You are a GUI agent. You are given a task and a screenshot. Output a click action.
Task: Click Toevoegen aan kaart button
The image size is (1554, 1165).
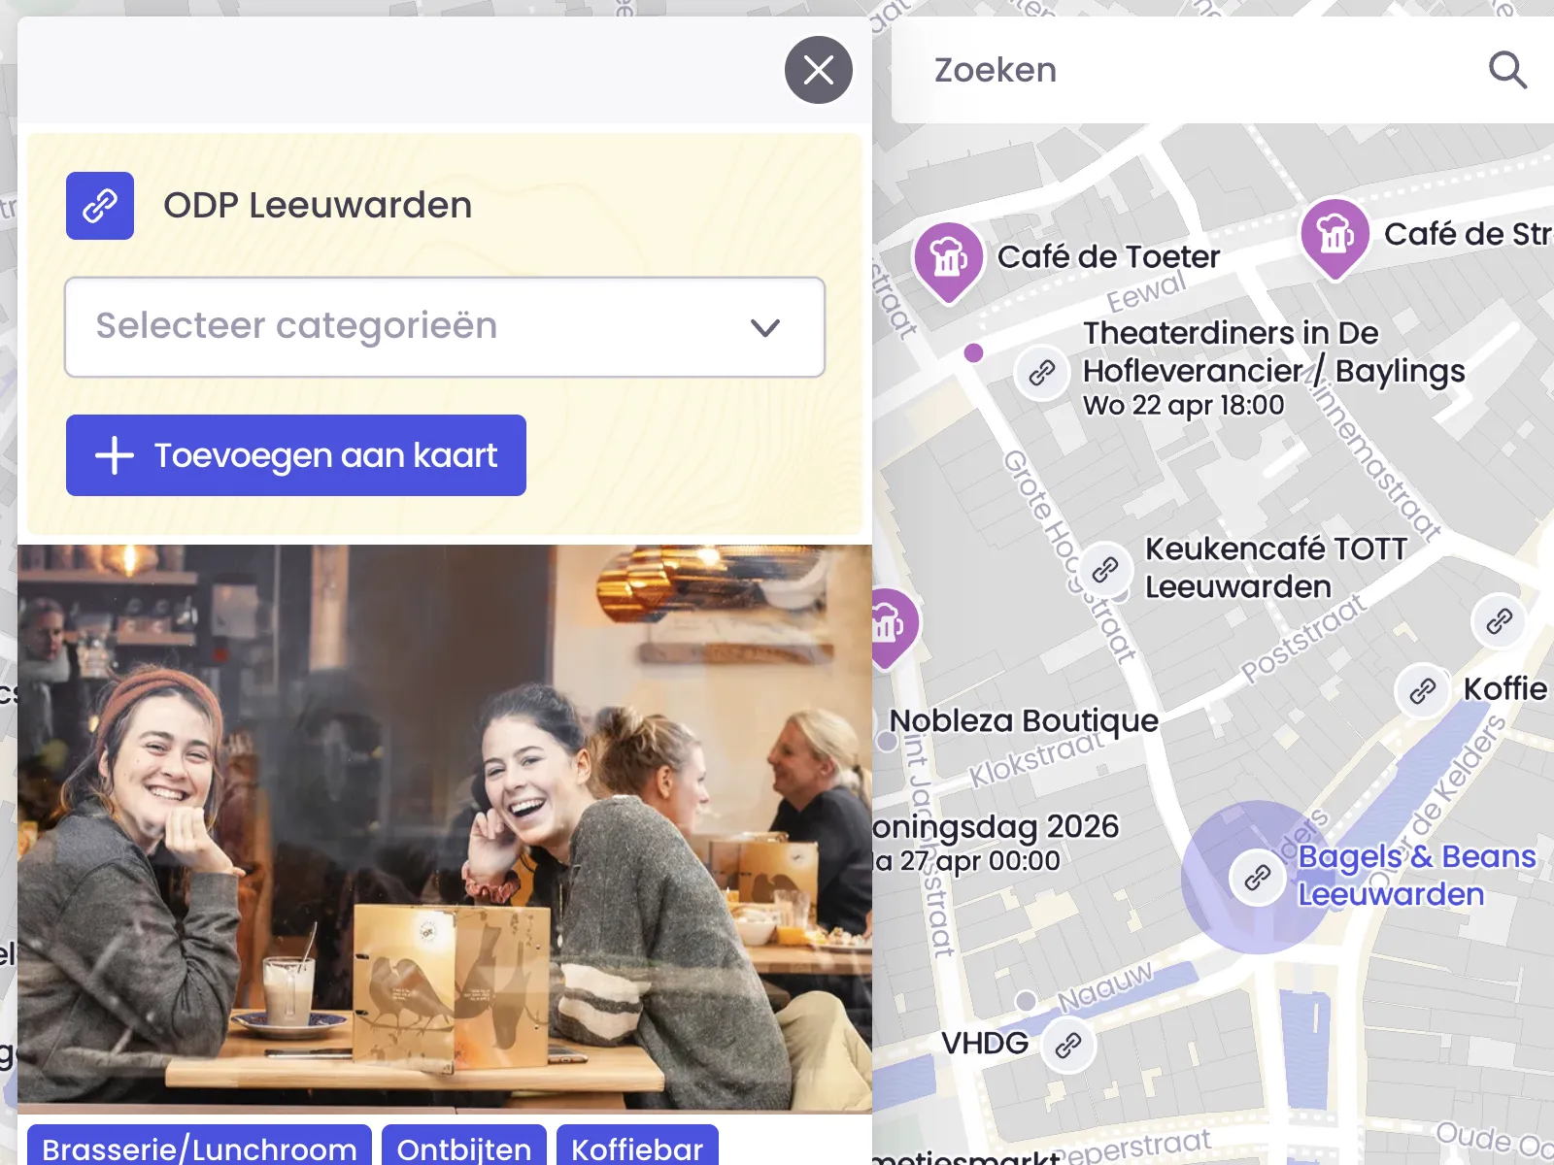coord(296,455)
